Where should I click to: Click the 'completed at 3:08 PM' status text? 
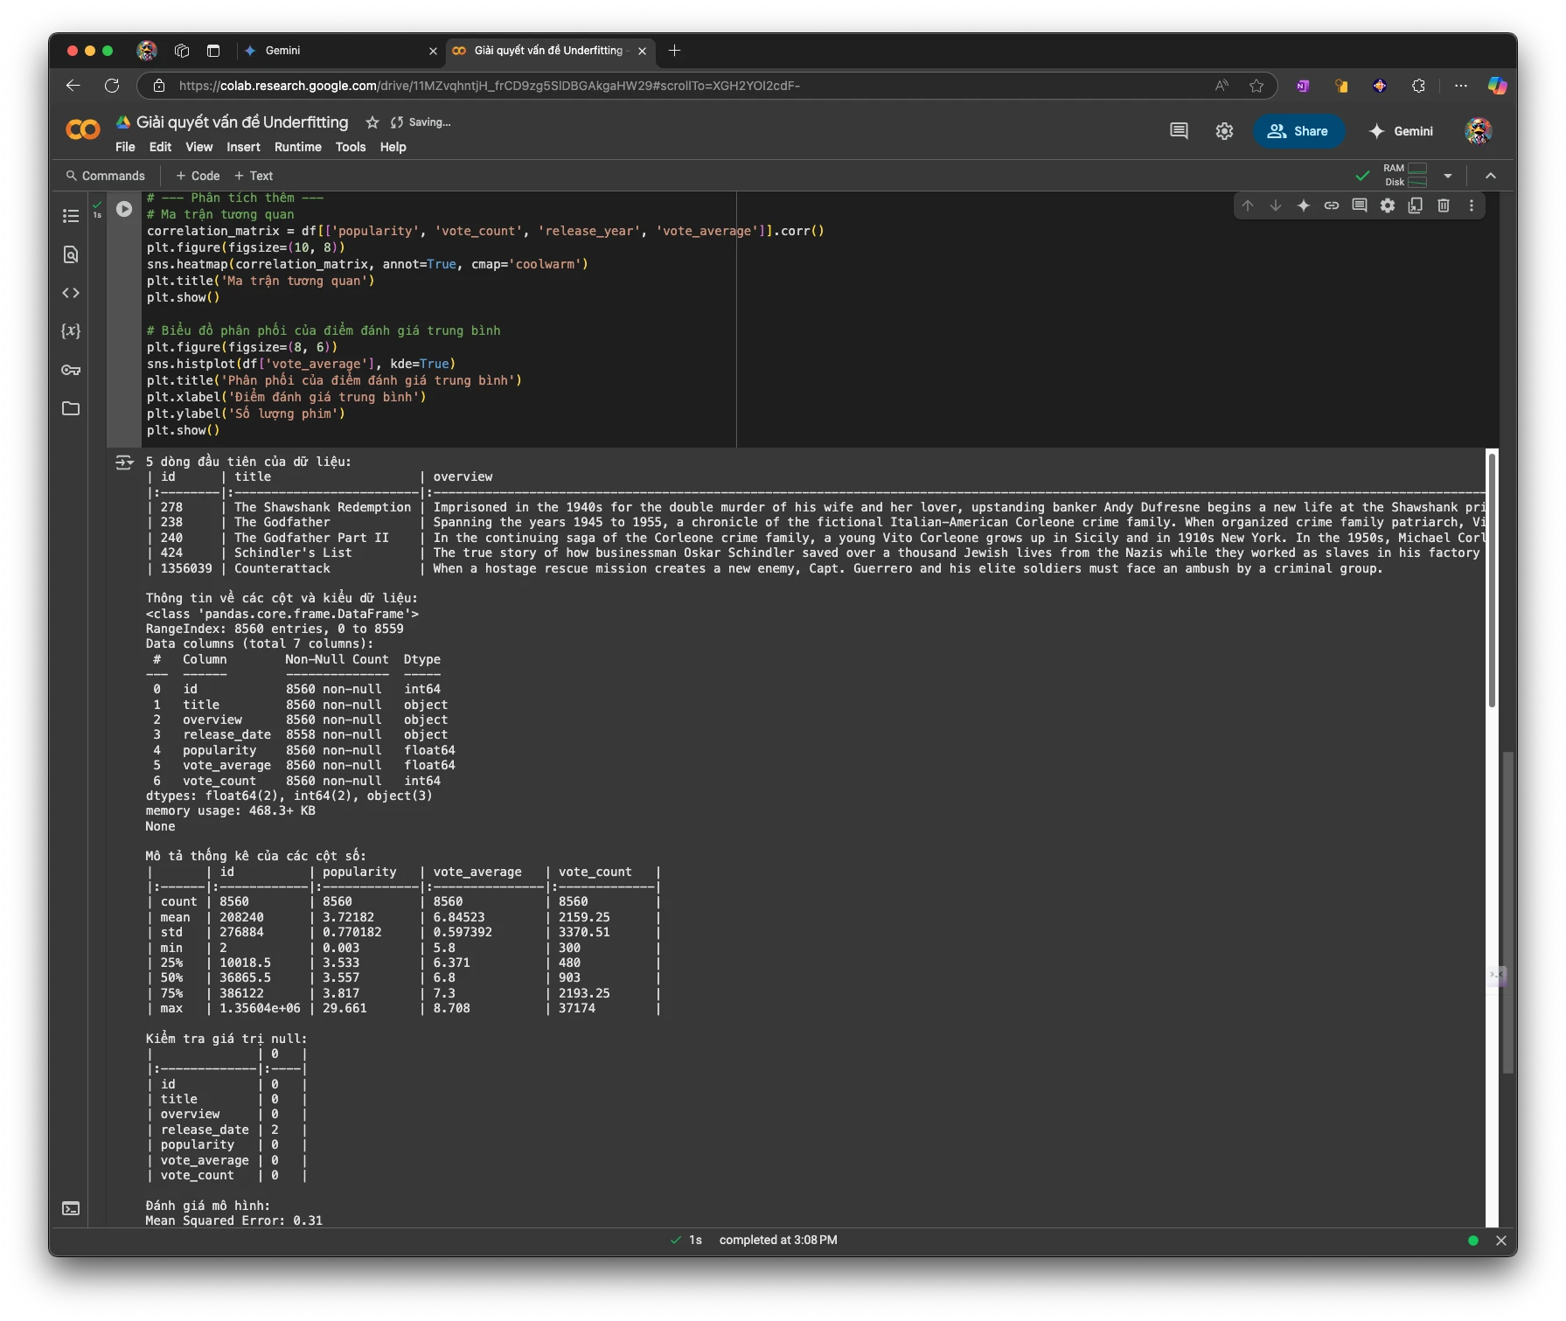tap(778, 1241)
